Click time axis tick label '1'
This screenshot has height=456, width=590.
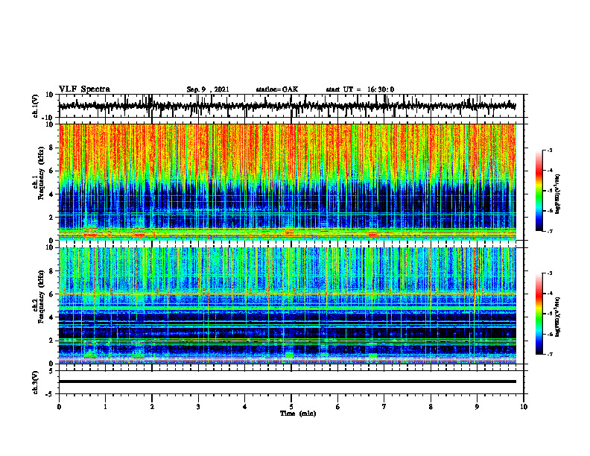(105, 407)
